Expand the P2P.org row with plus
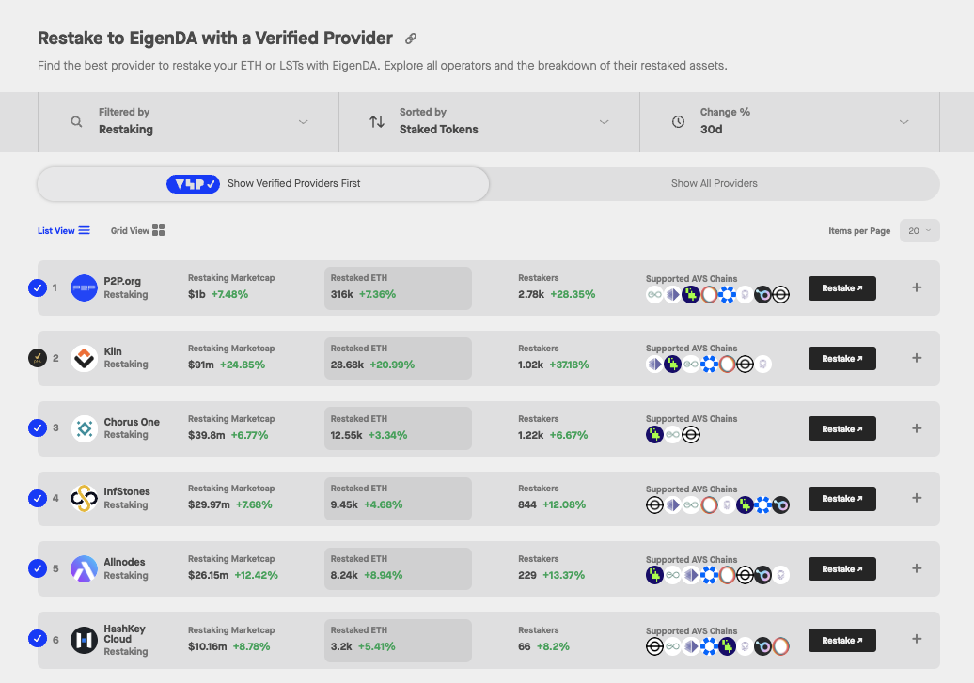The height and width of the screenshot is (683, 974). point(917,287)
